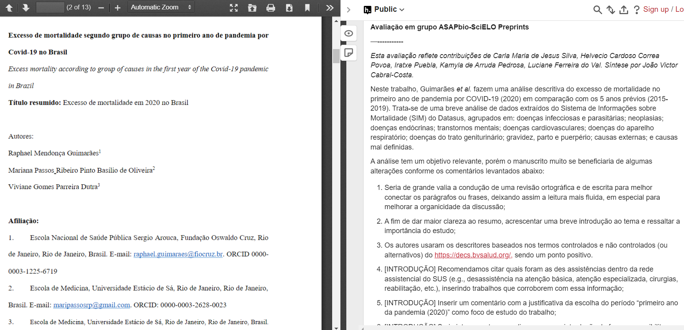
Task: Open the Automatic Zoom dropdown
Action: pos(161,7)
